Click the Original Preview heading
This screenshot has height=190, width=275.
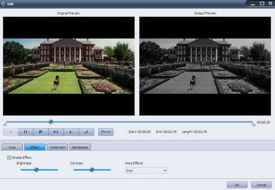pyautogui.click(x=68, y=13)
